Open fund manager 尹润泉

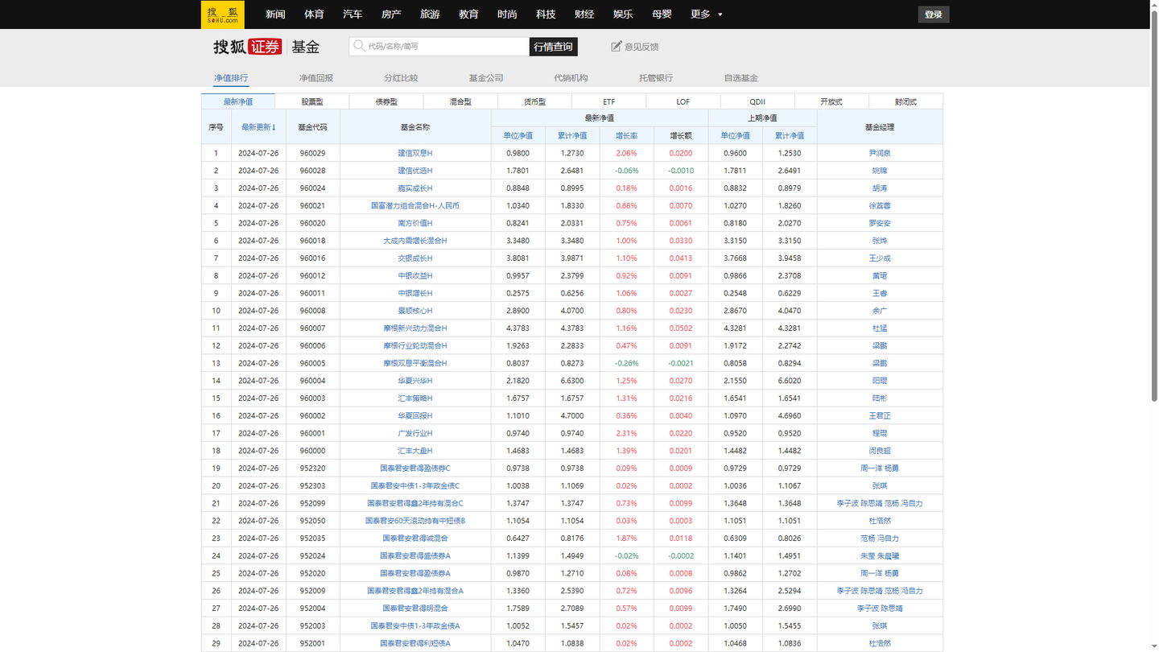pyautogui.click(x=880, y=153)
